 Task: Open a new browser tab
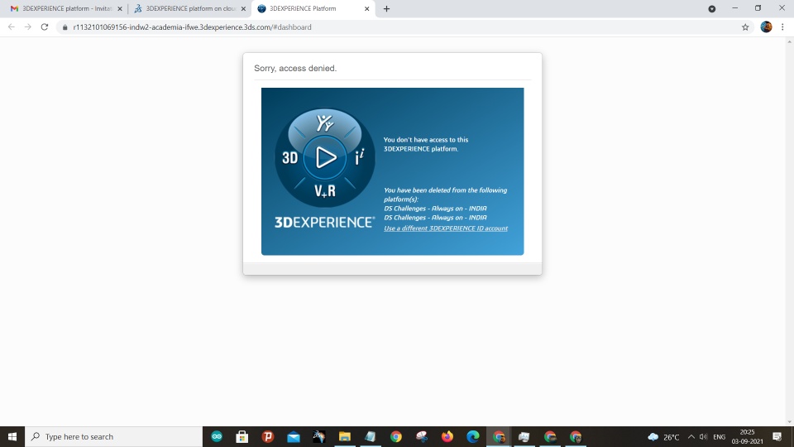click(386, 8)
